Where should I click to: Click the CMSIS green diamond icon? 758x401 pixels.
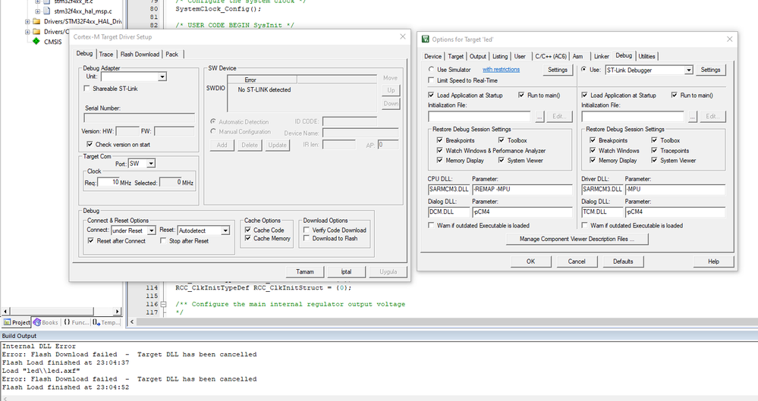36,42
